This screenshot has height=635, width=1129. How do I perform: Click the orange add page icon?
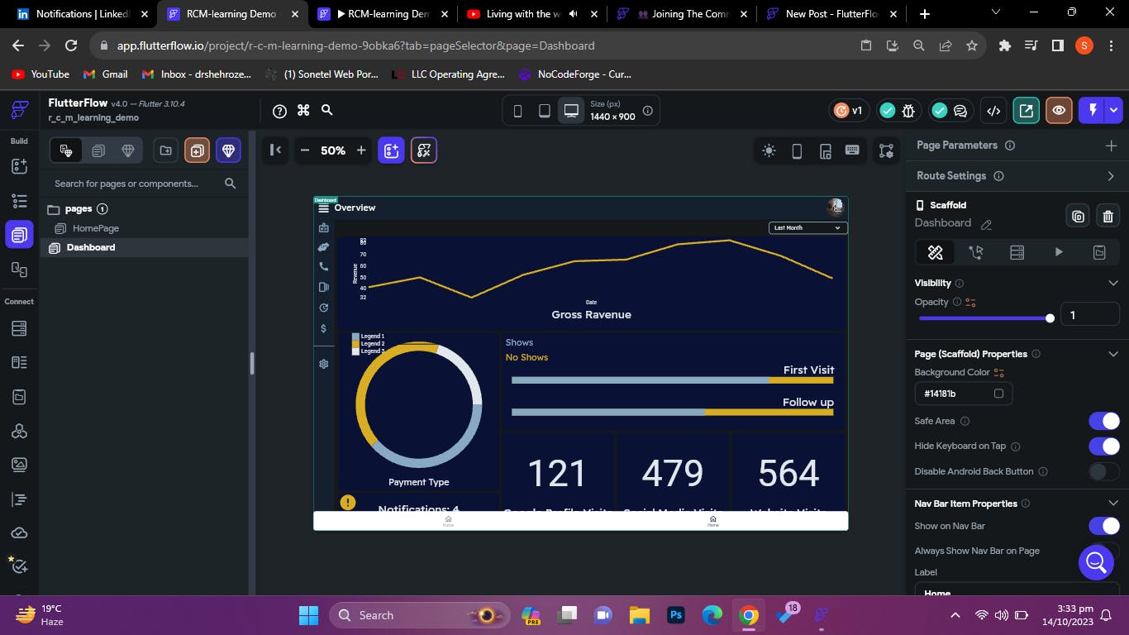click(197, 150)
